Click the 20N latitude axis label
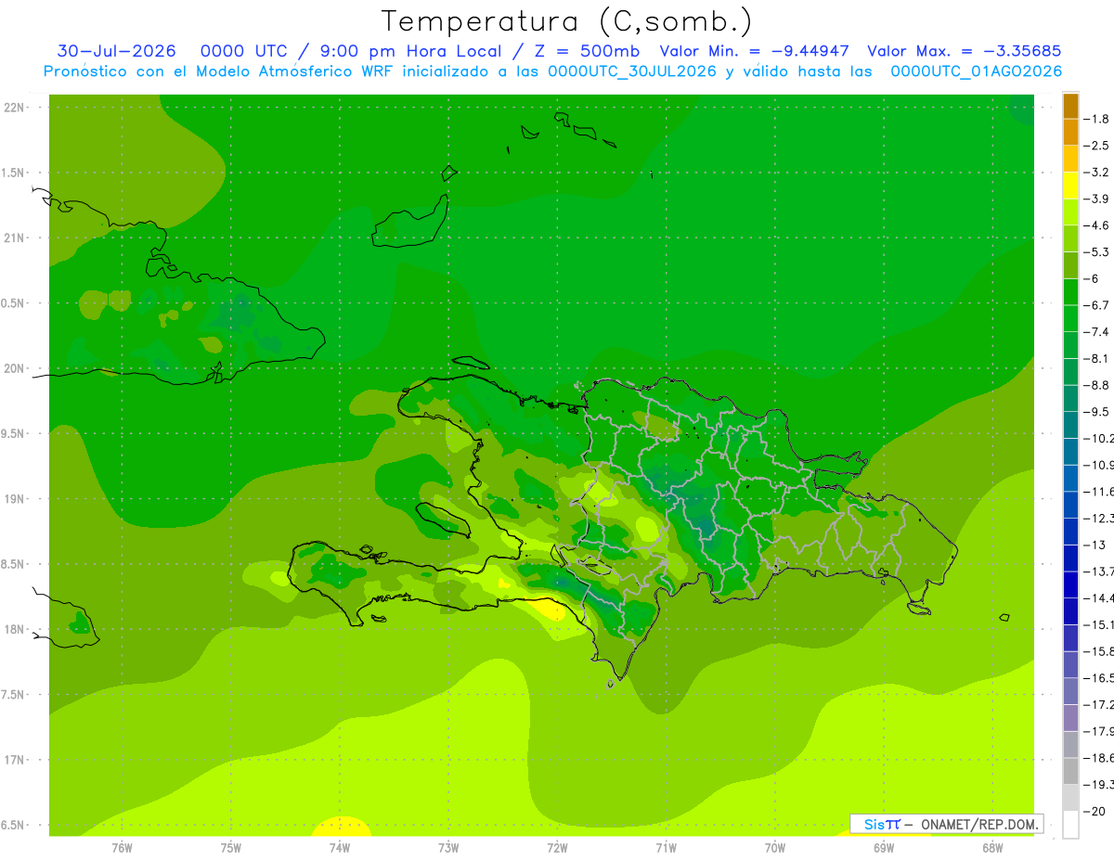This screenshot has height=860, width=1114. pos(14,368)
